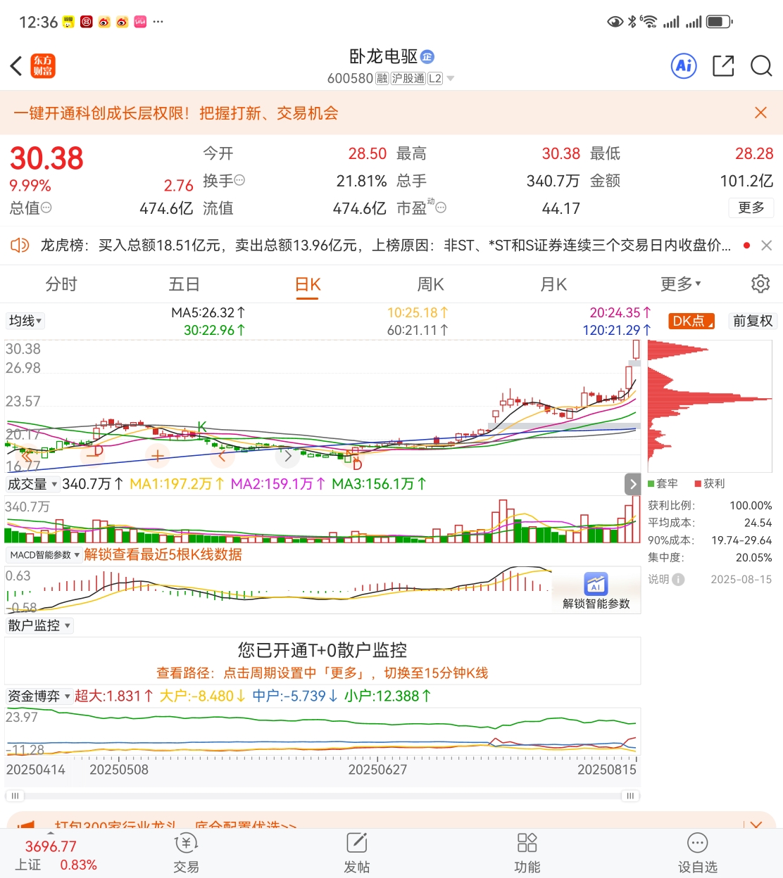The image size is (783, 878).
Task: Change the 前复权 adjustment setting
Action: point(753,321)
